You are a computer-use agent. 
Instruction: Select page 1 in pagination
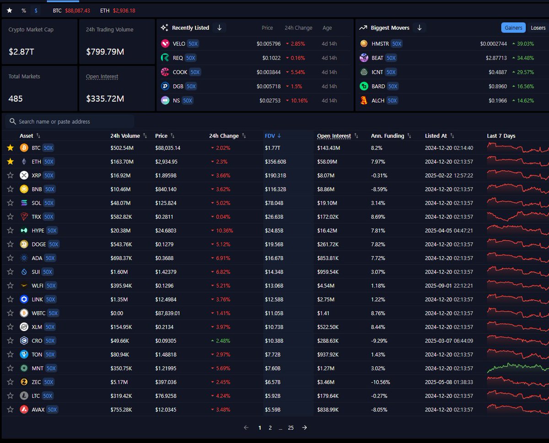pyautogui.click(x=260, y=428)
